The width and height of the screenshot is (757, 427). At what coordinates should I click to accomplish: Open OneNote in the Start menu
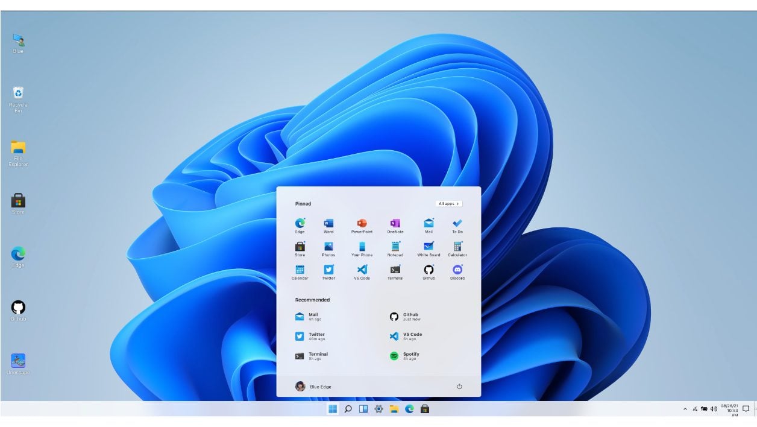pos(395,226)
